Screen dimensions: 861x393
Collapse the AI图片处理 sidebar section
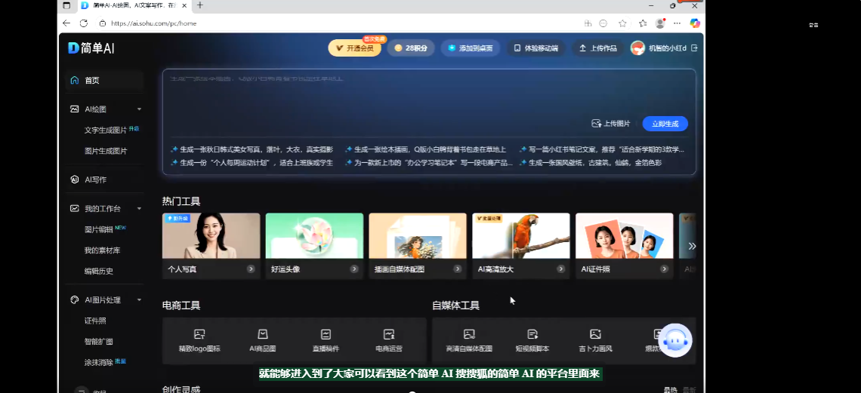[x=139, y=299]
